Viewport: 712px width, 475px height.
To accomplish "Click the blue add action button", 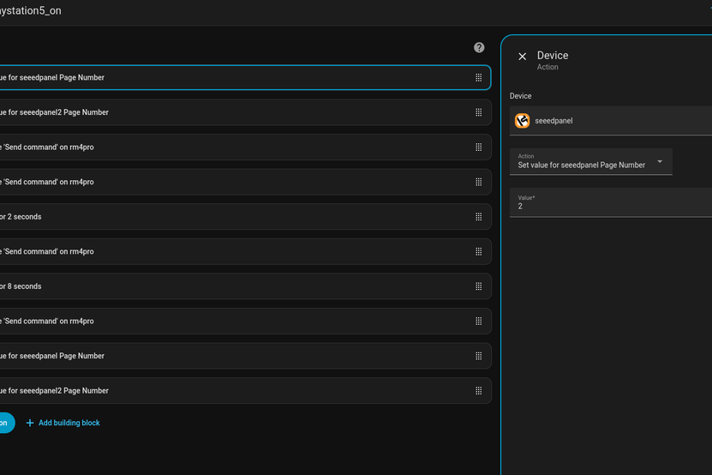I will (4, 423).
